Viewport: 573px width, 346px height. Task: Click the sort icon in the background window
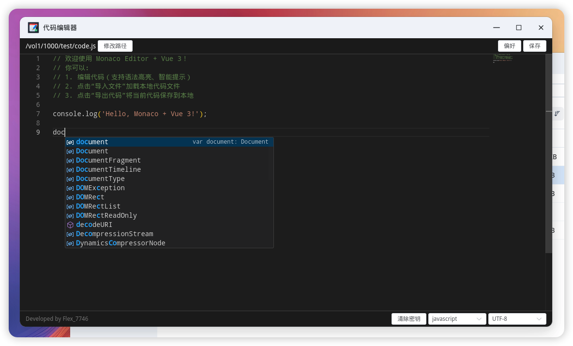(x=557, y=113)
